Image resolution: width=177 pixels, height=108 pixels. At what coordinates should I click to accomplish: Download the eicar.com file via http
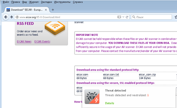[x=82, y=74]
